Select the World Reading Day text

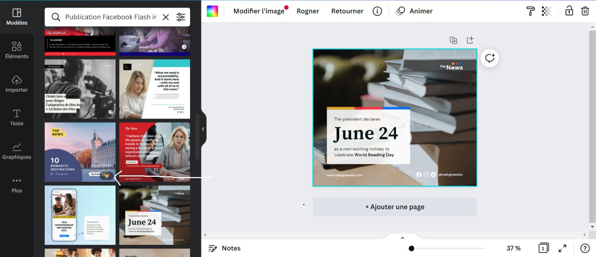[374, 155]
